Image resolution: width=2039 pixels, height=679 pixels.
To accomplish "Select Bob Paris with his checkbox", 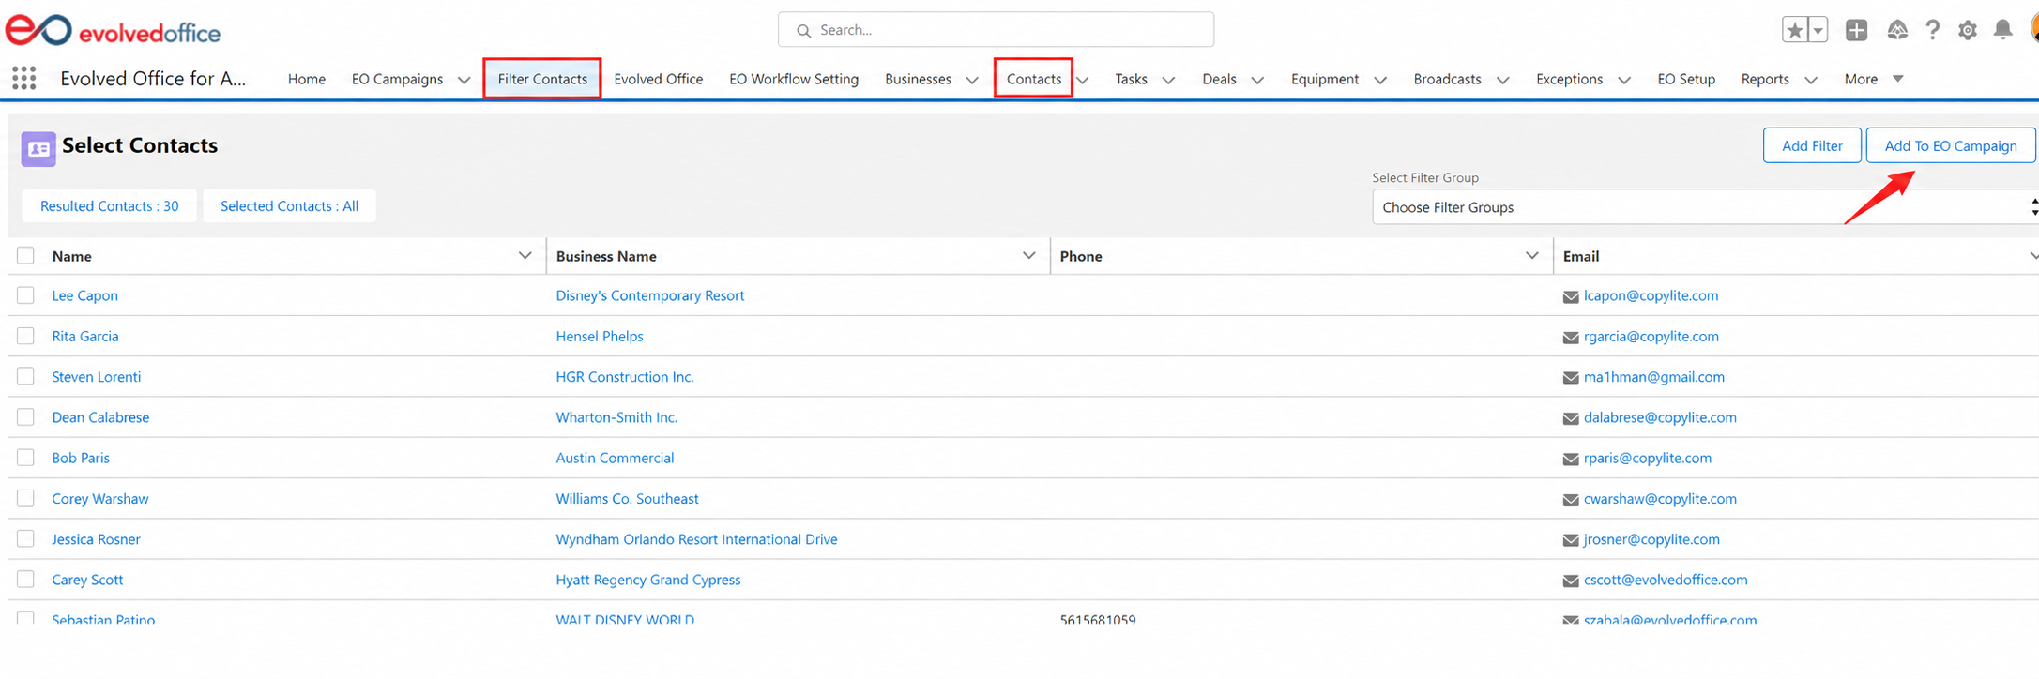I will pos(25,458).
